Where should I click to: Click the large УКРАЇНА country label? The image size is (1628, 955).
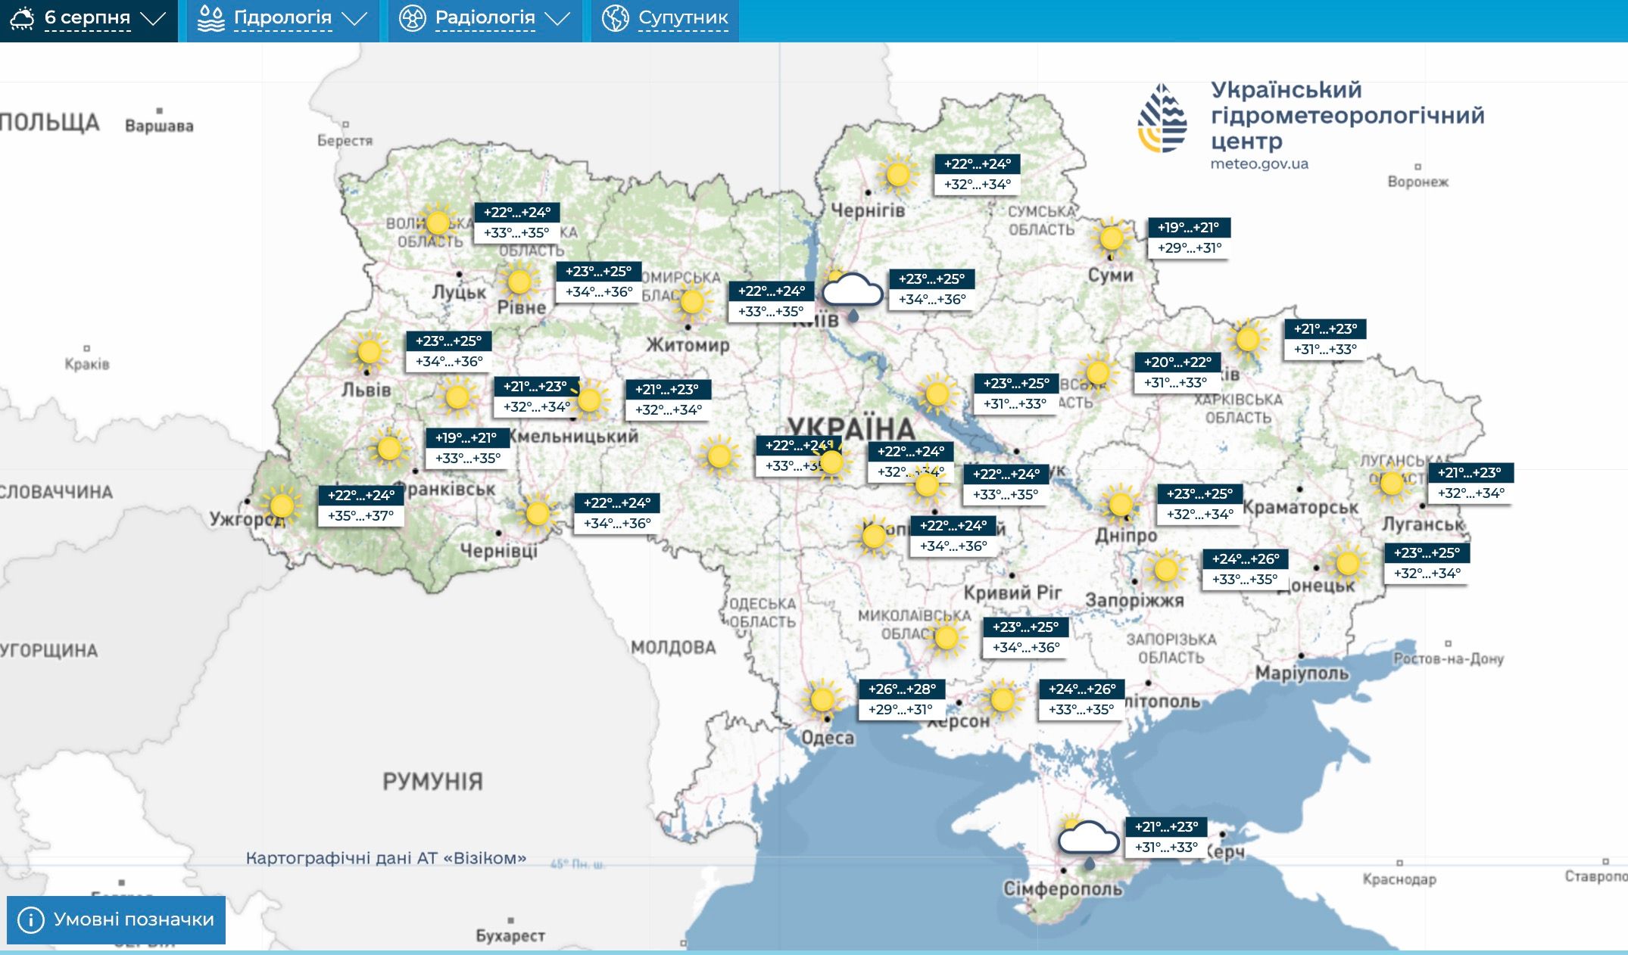(851, 428)
